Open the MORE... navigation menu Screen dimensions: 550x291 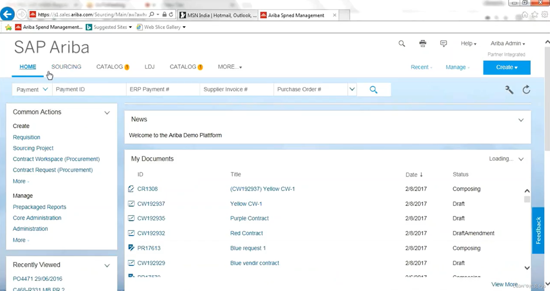(230, 67)
